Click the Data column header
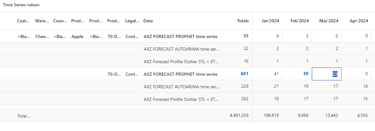Viewport: 375px width, 131px height. pos(148,21)
